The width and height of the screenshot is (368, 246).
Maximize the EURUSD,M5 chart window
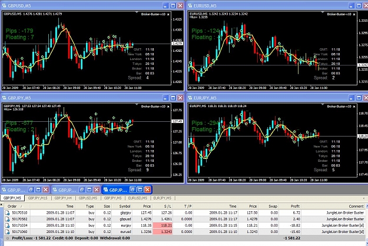pyautogui.click(x=359, y=6)
